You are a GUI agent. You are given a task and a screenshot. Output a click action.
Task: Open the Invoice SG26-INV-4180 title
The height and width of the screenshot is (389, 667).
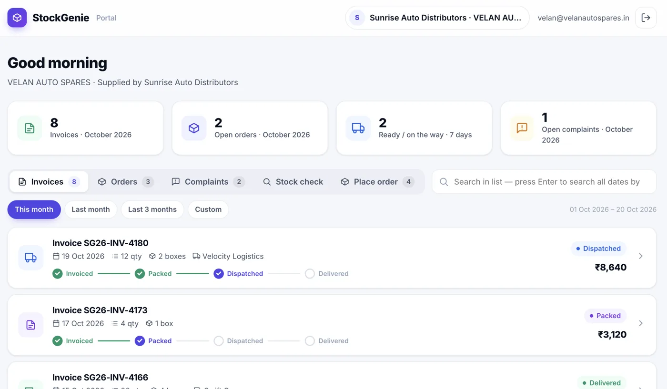101,243
